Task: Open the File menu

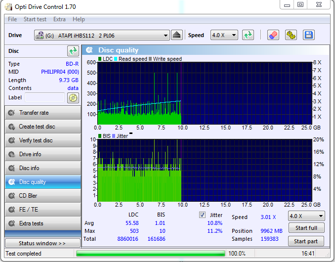Action: pyautogui.click(x=12, y=19)
